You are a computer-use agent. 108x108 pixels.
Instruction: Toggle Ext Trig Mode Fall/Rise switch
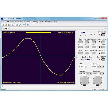pos(87,59)
